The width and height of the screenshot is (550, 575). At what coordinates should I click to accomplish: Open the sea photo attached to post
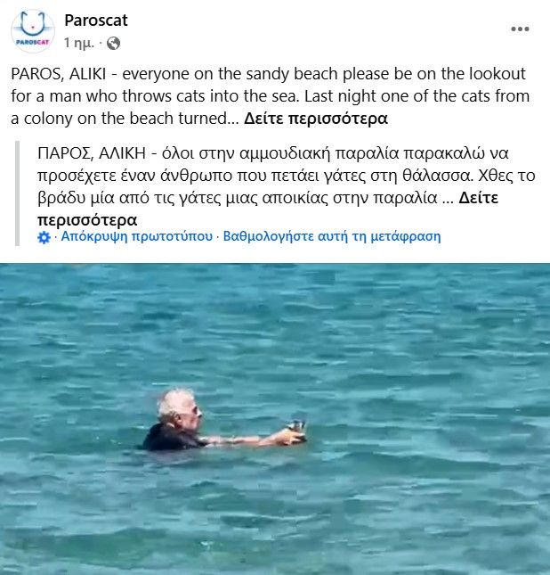click(275, 419)
